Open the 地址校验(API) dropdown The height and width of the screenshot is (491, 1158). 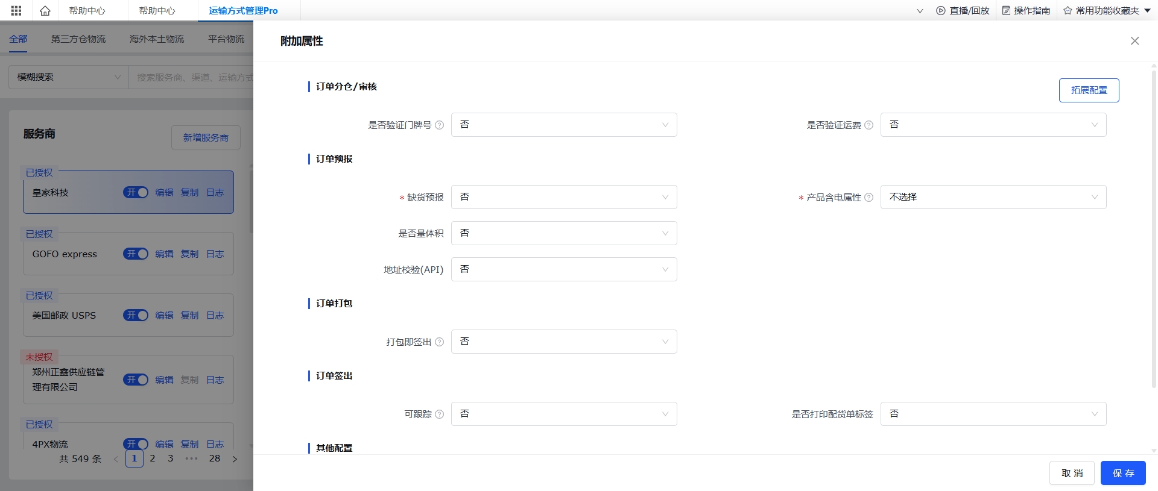(x=563, y=269)
